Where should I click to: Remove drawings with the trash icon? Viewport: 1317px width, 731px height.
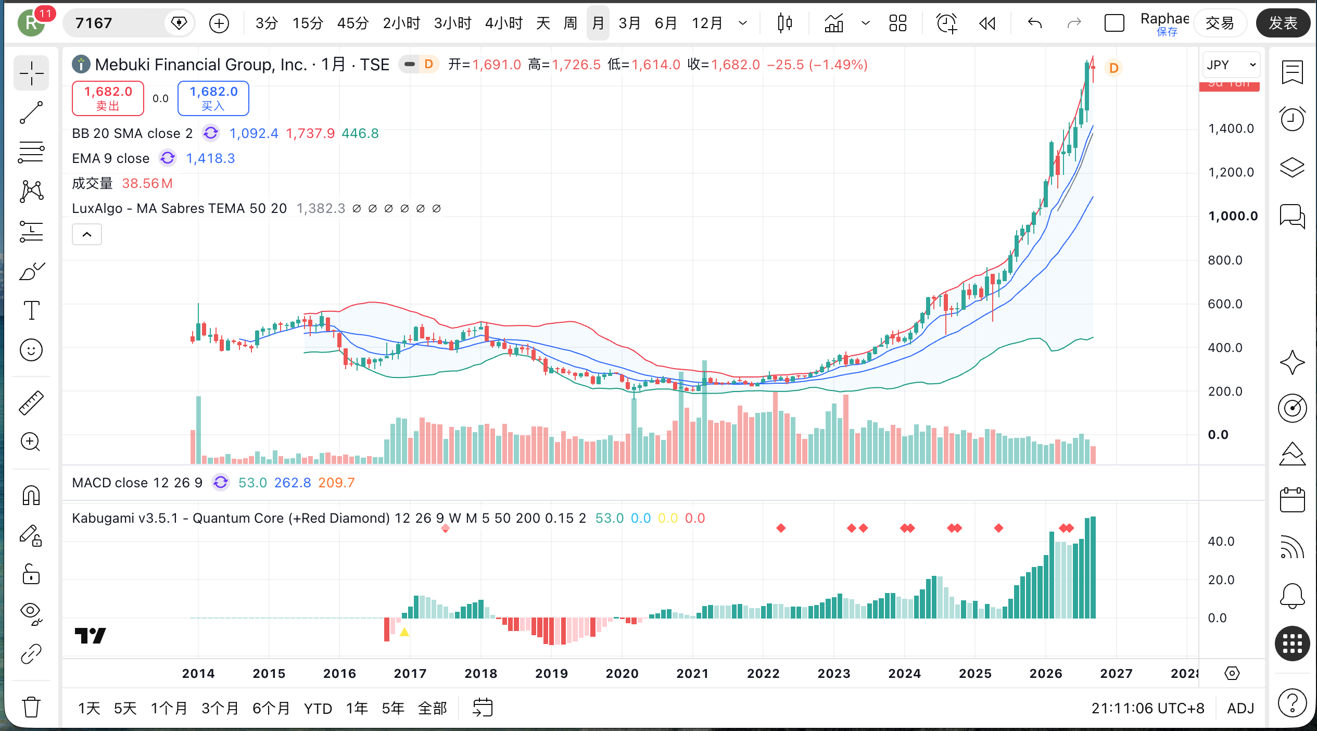[31, 707]
